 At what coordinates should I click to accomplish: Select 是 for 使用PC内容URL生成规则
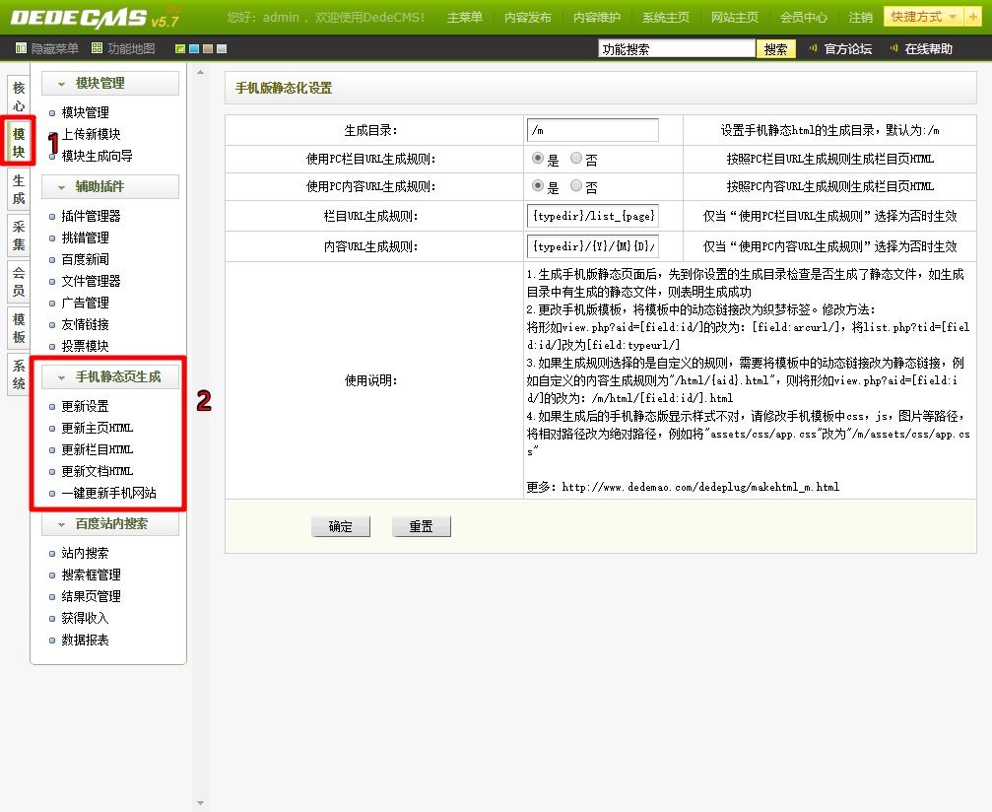(x=537, y=185)
